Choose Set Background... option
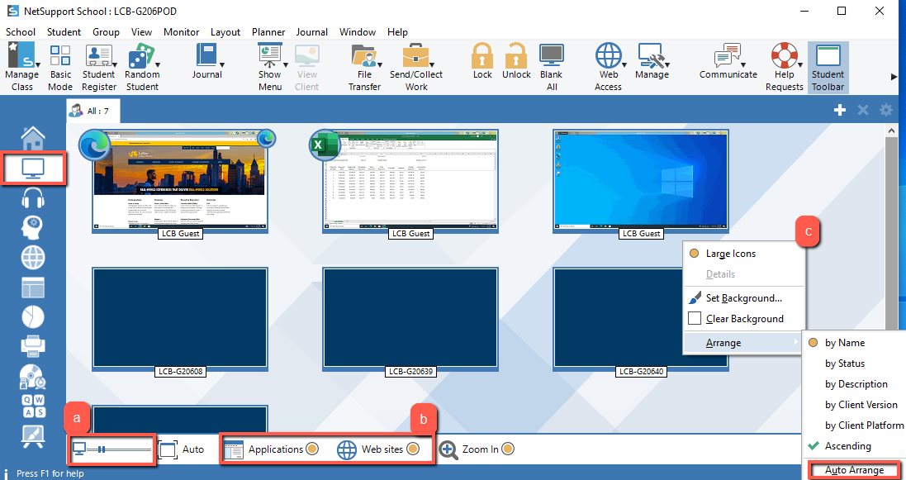906x480 pixels. [x=744, y=298]
